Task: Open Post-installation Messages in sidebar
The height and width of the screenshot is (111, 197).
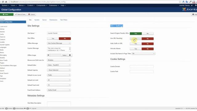Action: pos(8,65)
